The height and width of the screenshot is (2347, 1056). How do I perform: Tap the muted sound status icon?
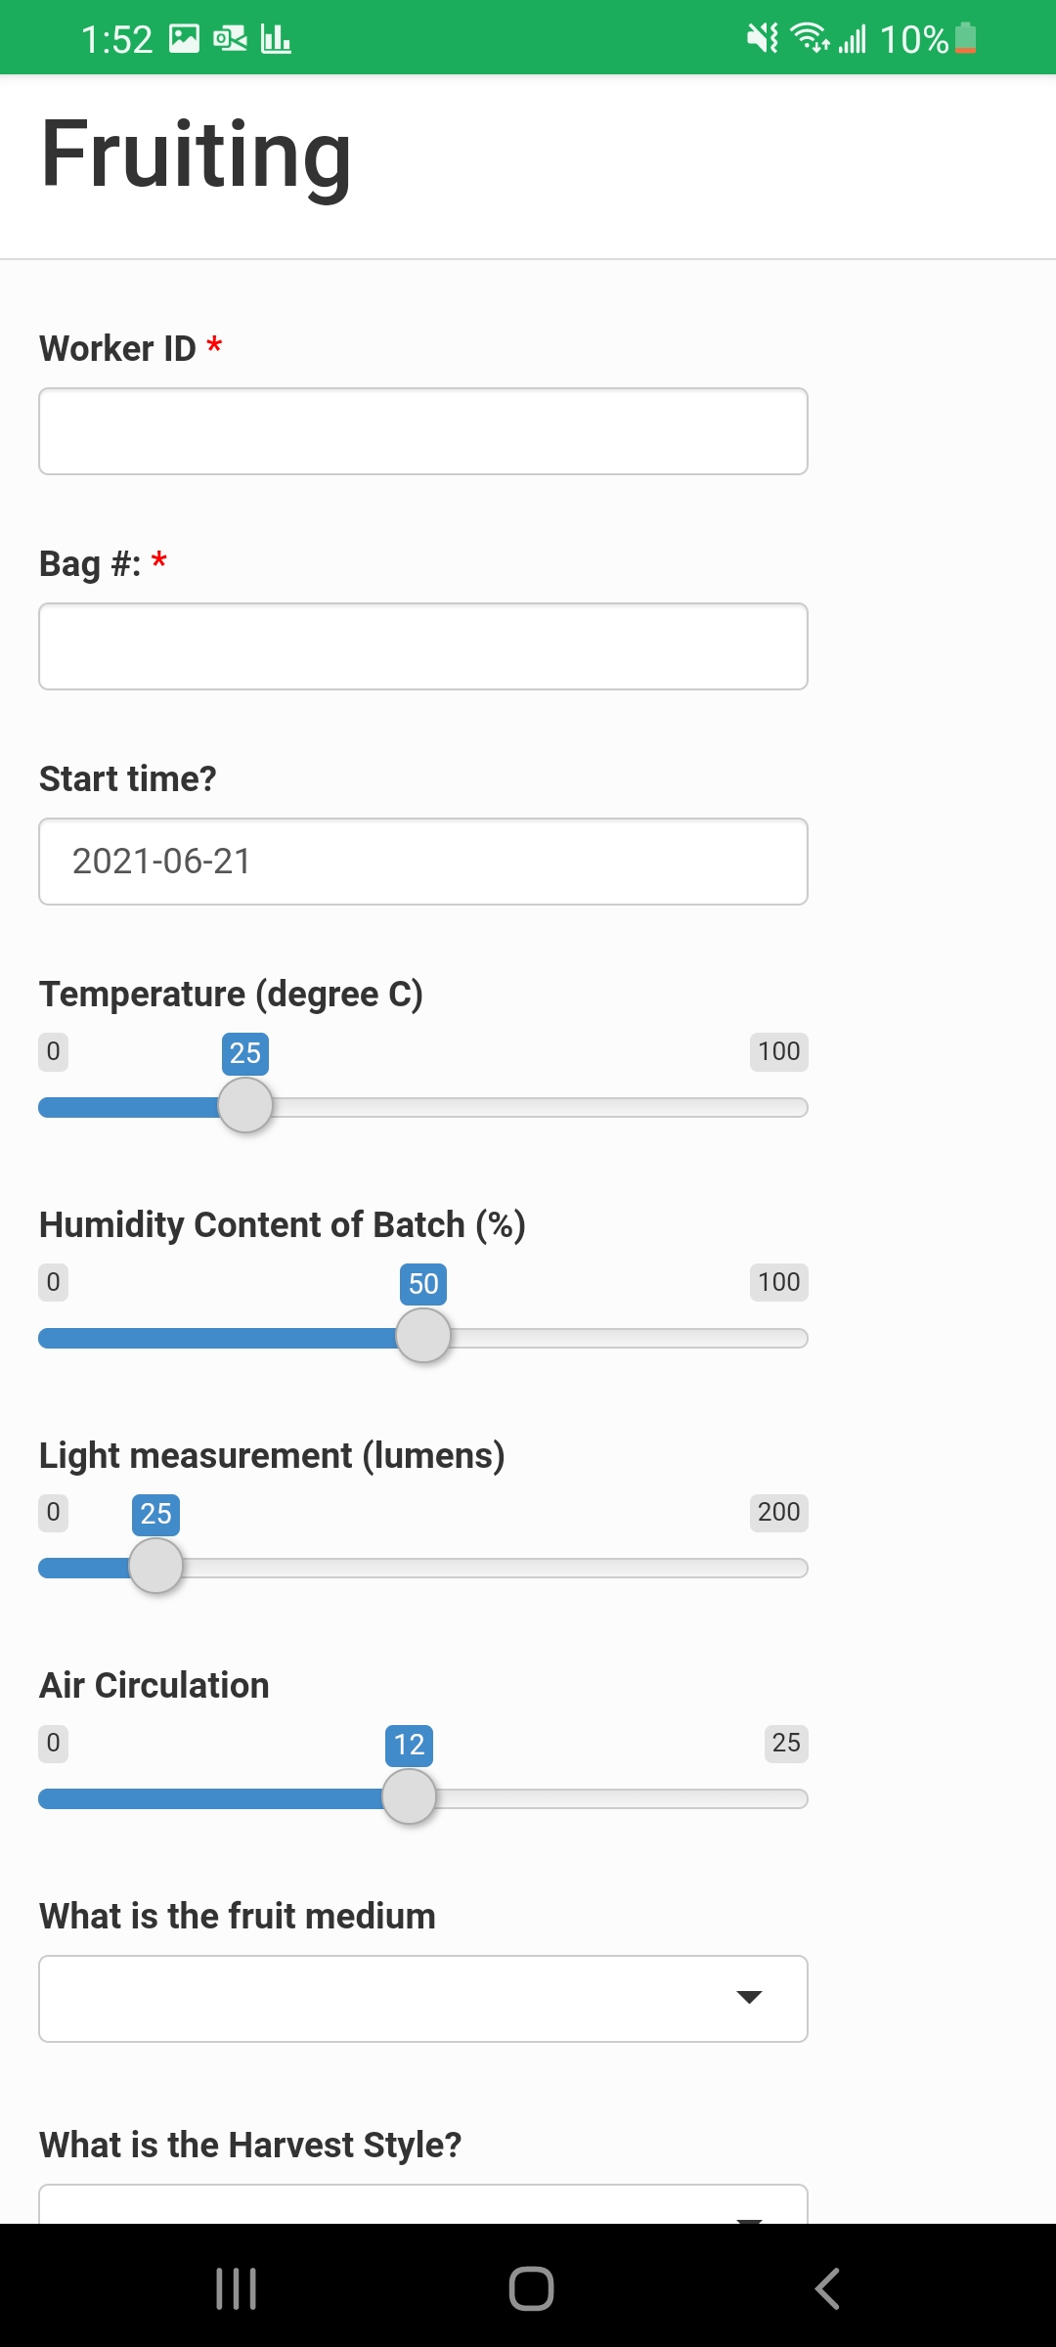point(763,38)
